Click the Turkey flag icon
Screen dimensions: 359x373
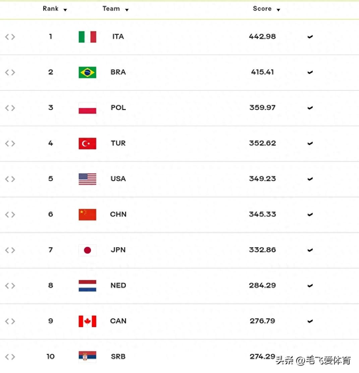[x=87, y=144]
